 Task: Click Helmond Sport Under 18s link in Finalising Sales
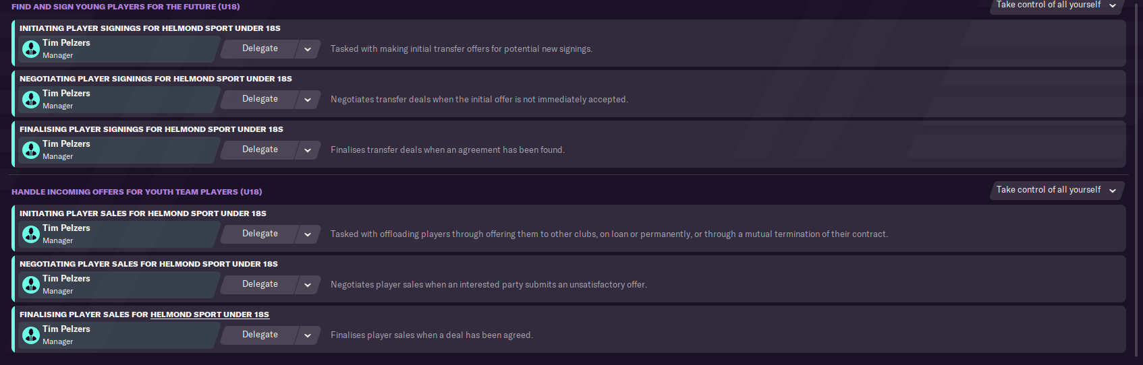point(209,314)
